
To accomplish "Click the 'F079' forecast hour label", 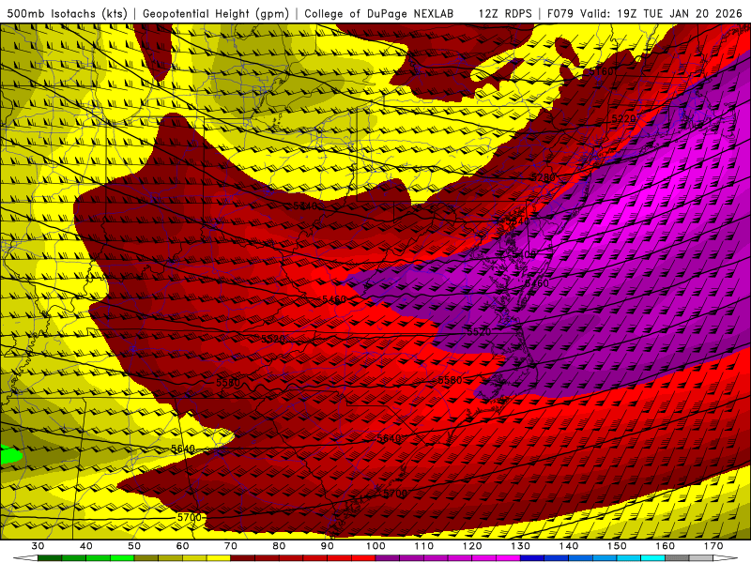I will pos(560,13).
